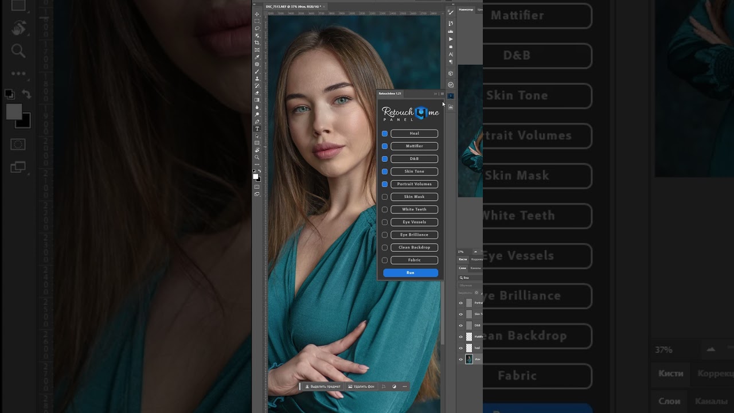The height and width of the screenshot is (413, 734).
Task: Select the Eraser tool
Action: pos(257,92)
